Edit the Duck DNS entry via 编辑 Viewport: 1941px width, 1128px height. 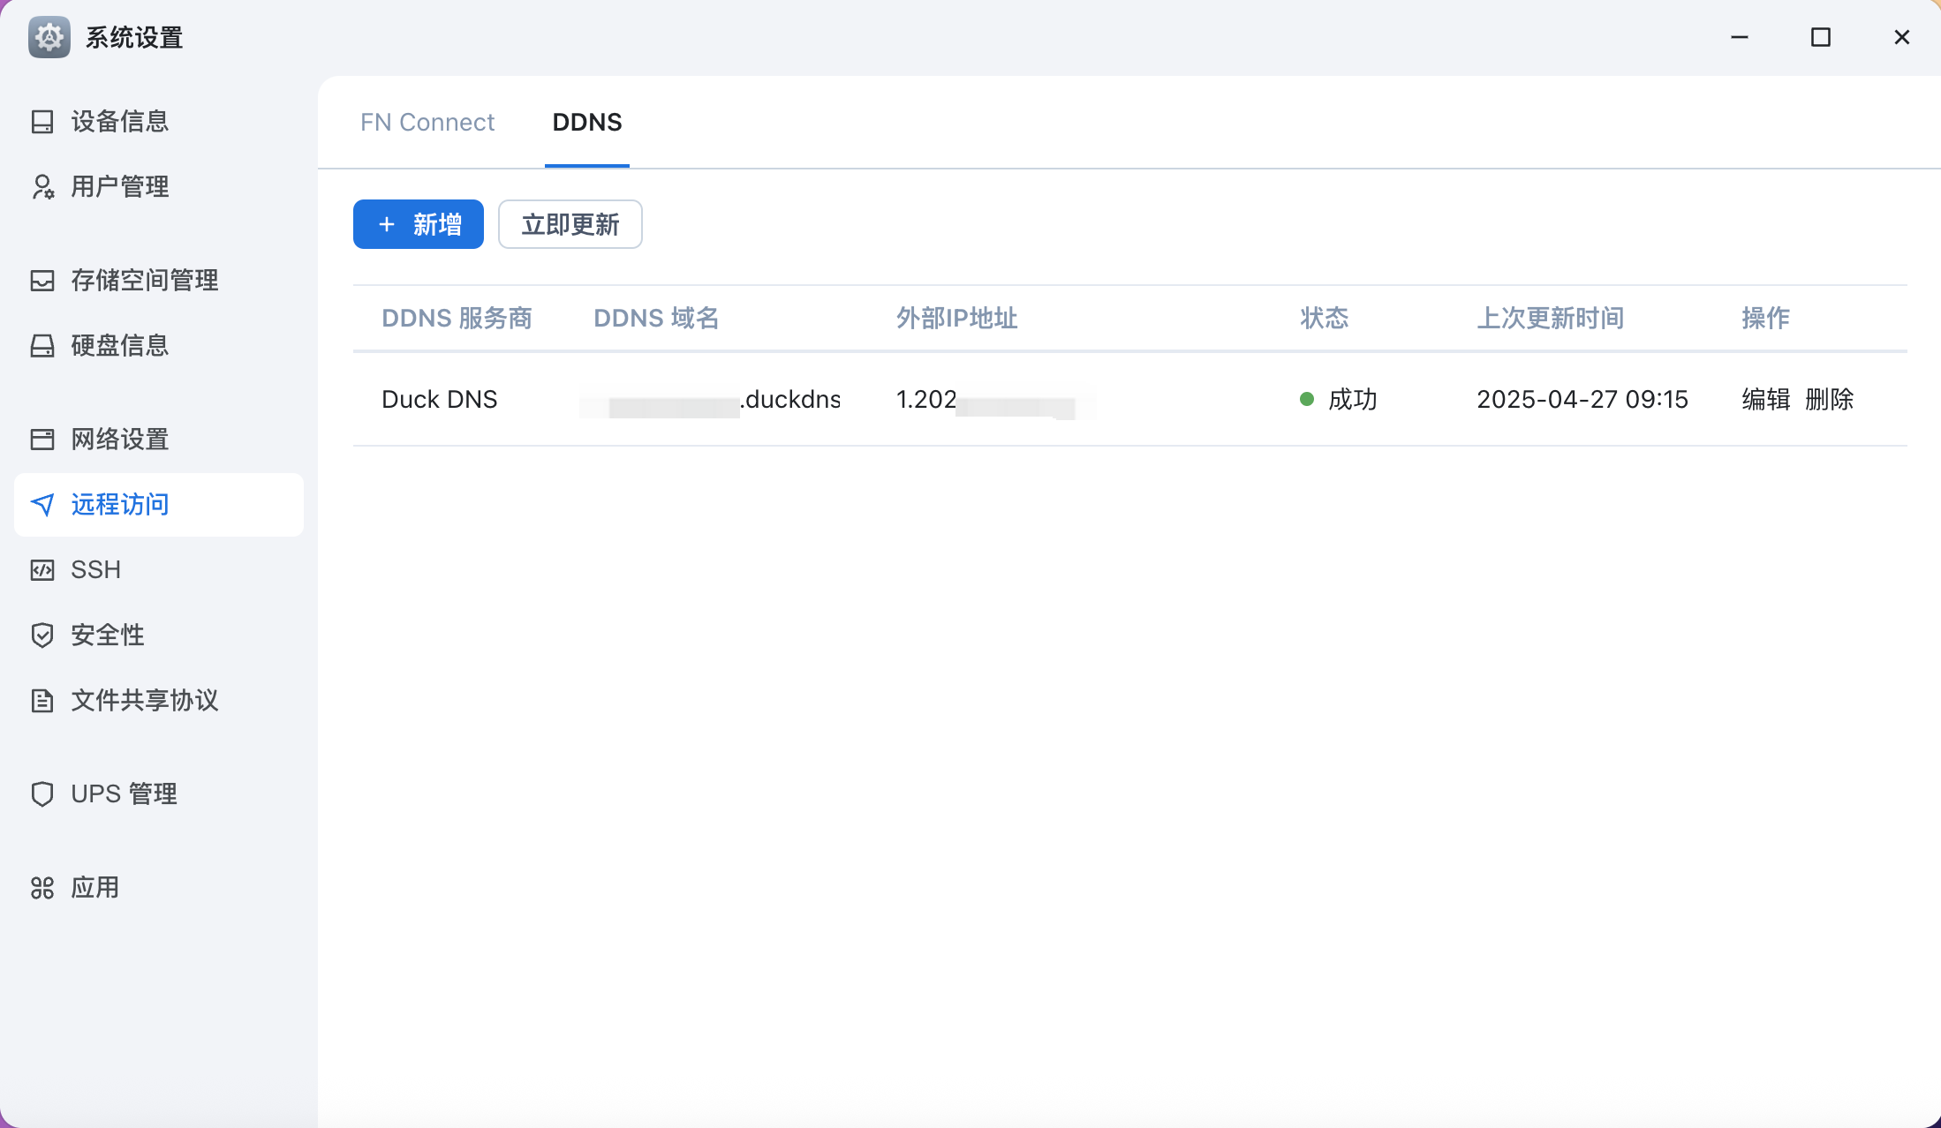pyautogui.click(x=1766, y=400)
